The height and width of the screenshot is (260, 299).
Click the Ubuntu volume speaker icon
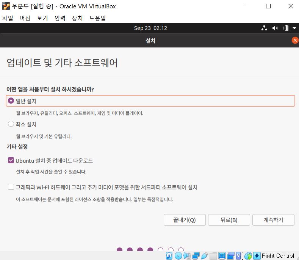click(275, 28)
